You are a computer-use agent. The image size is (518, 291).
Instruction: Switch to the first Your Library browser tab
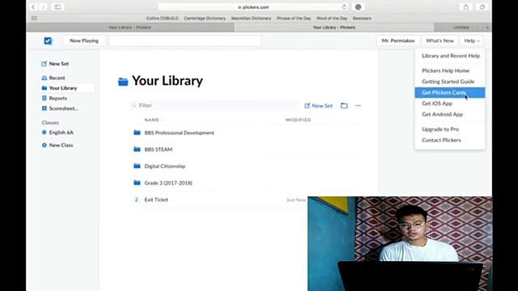[130, 27]
